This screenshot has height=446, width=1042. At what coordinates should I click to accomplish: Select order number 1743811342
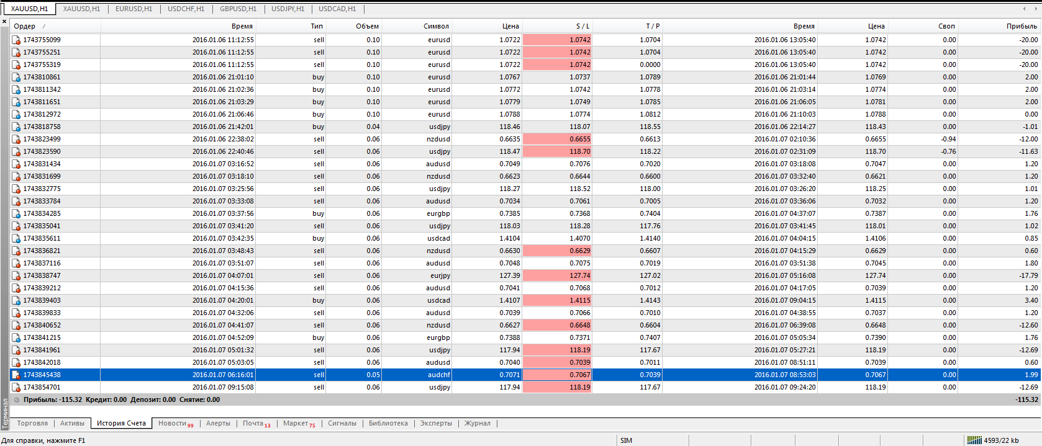[x=42, y=89]
